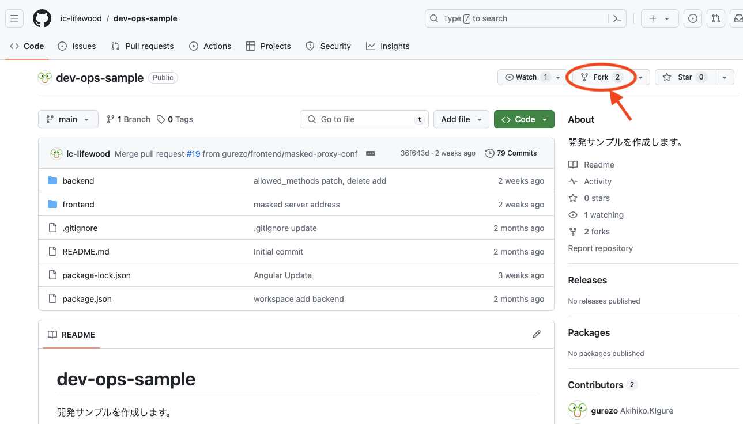This screenshot has height=424, width=743.
Task: Switch to the Code tab
Action: [x=27, y=46]
